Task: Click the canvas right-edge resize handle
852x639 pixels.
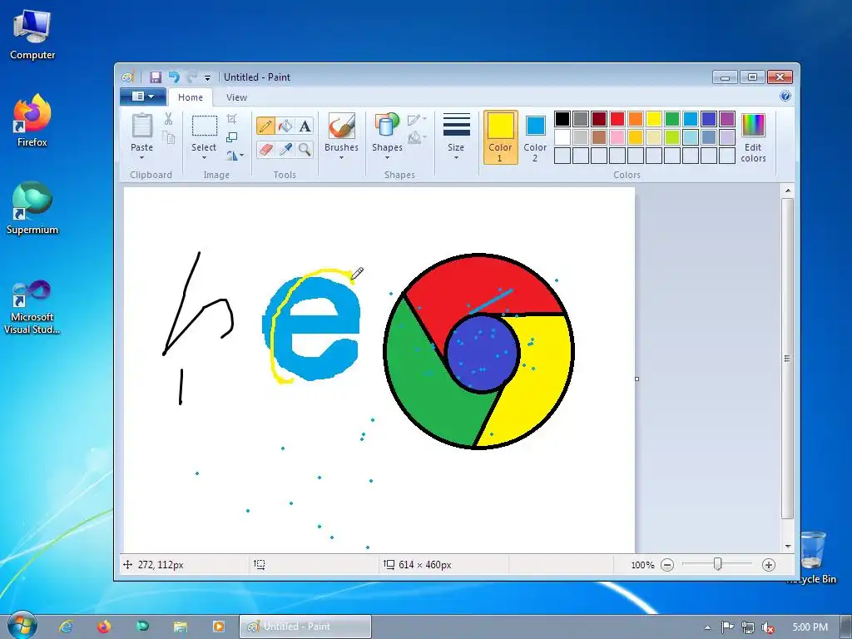Action: [x=637, y=379]
